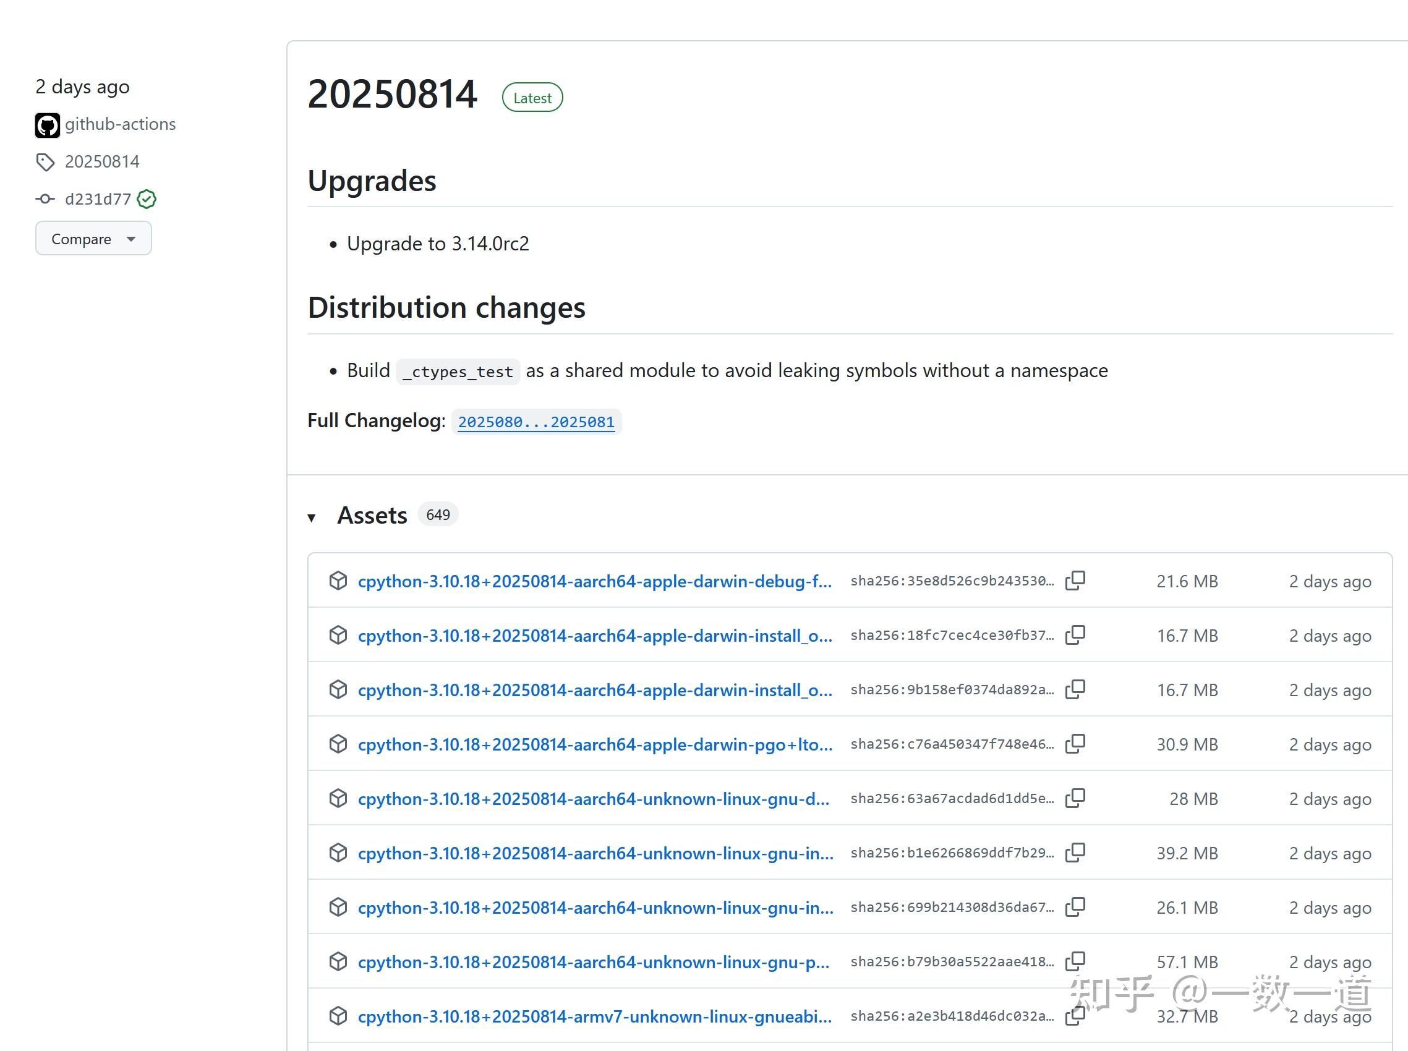Copy sha256 hash starting with b1e62668
Screen dimensions: 1408x1051
click(1075, 853)
